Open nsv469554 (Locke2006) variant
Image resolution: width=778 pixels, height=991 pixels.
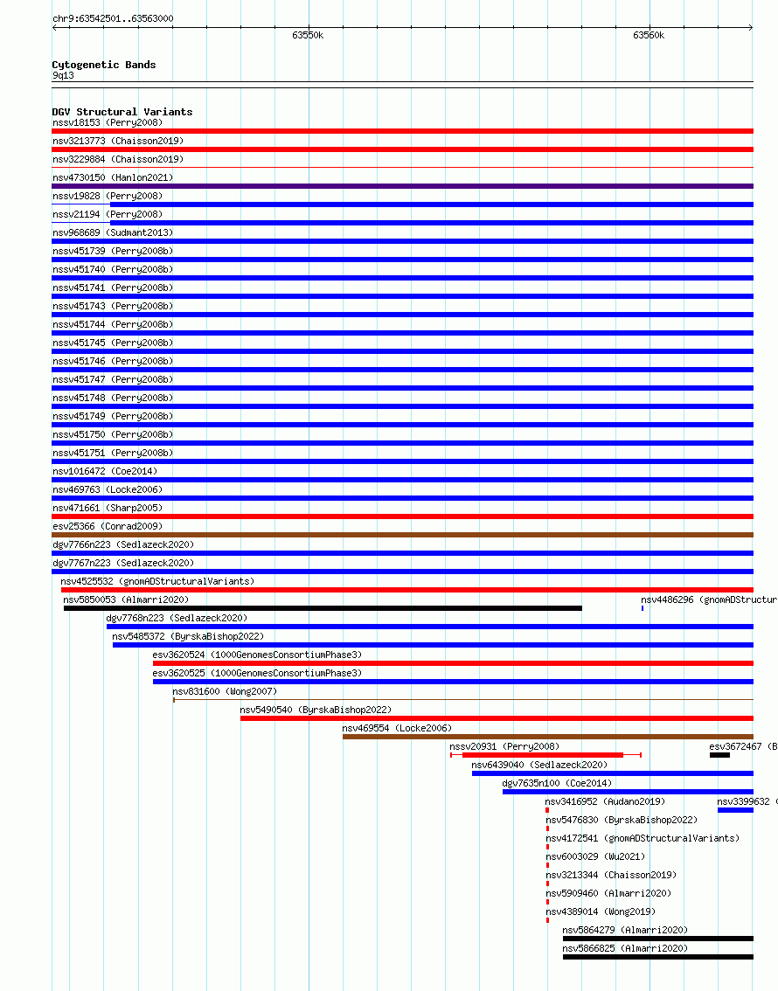point(398,727)
